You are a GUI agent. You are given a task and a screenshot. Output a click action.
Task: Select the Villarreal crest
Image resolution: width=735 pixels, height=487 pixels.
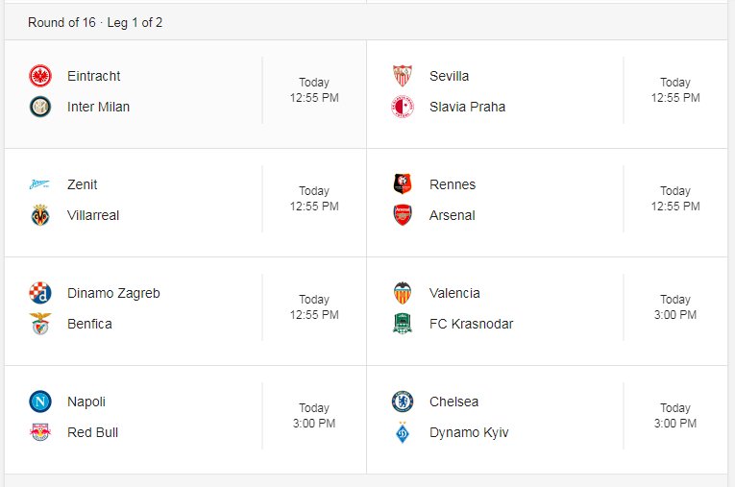[x=40, y=215]
